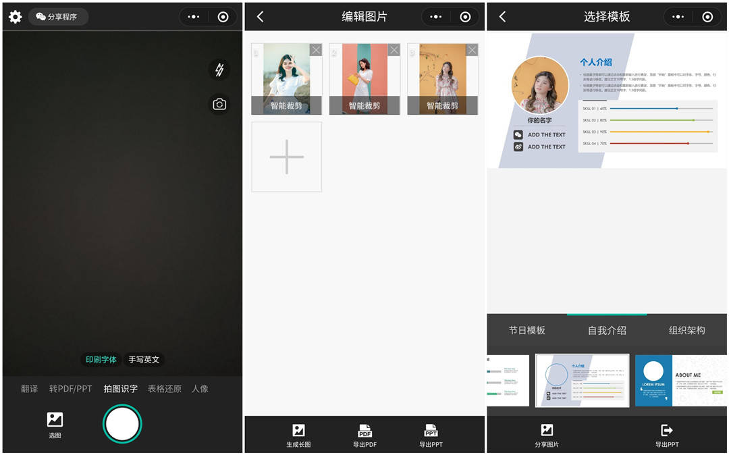Click 你的名字 text in the preview
This screenshot has height=455, width=729.
(540, 120)
